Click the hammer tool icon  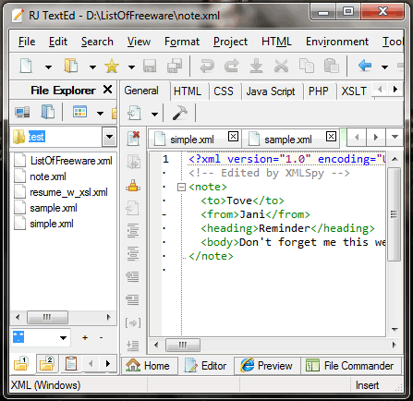(180, 113)
